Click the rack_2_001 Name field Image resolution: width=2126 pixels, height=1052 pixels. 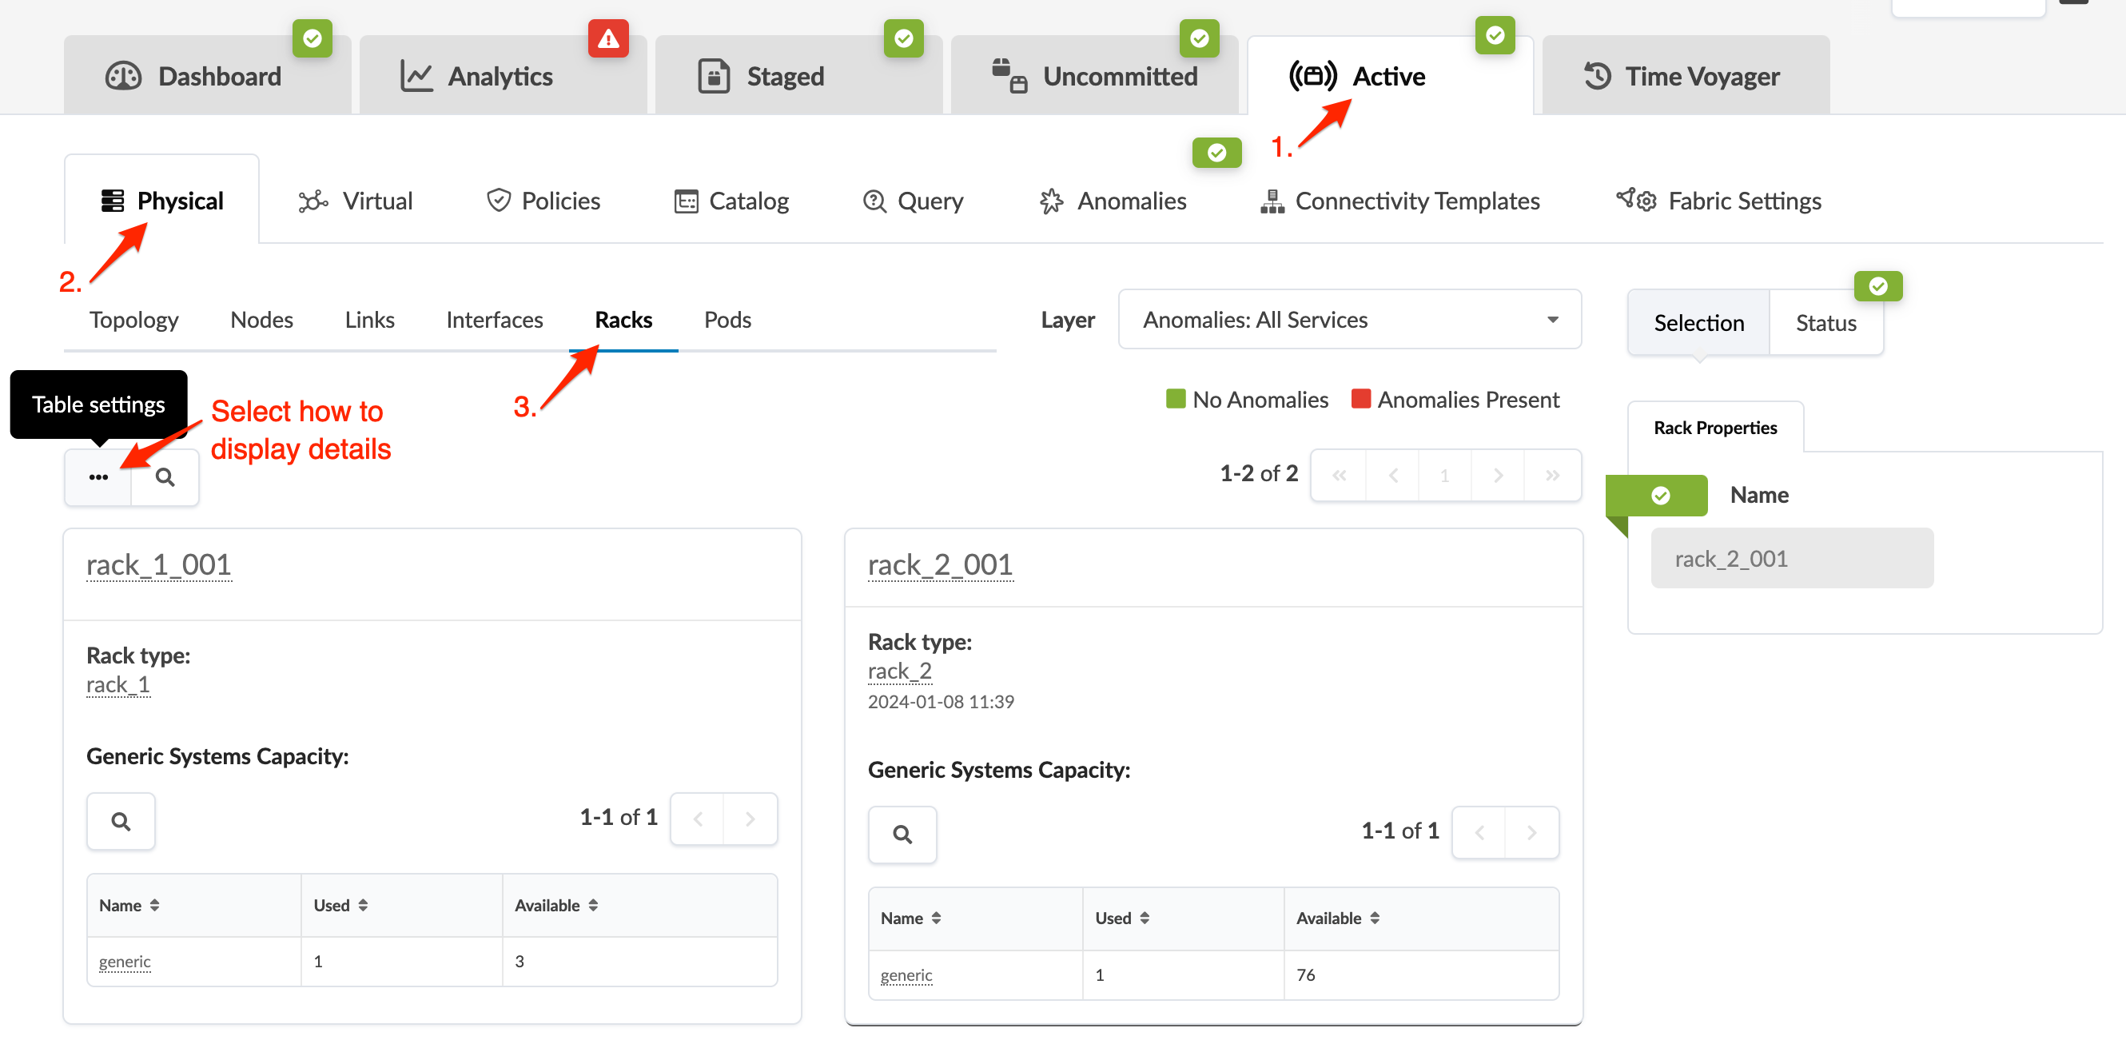tap(1791, 558)
